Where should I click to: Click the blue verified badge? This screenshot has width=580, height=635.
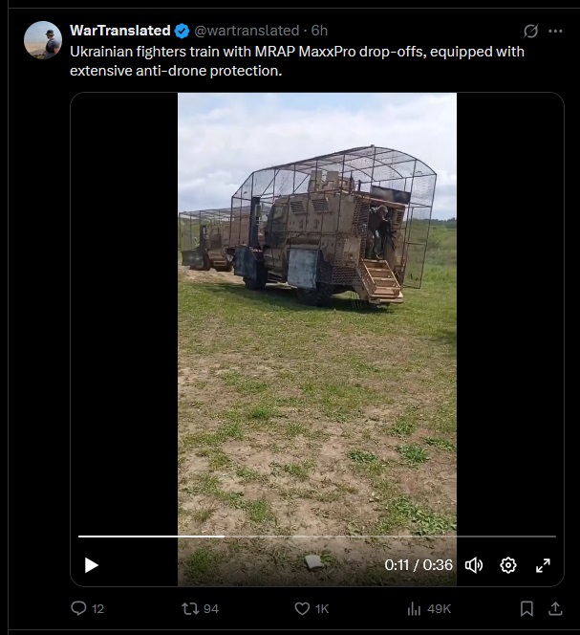click(182, 31)
